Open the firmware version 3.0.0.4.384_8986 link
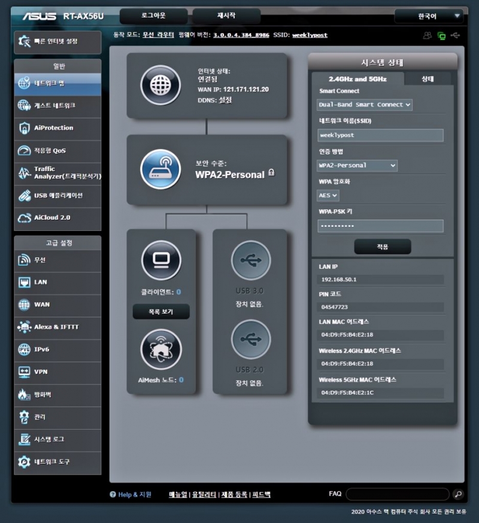Image resolution: width=479 pixels, height=523 pixels. coord(241,35)
